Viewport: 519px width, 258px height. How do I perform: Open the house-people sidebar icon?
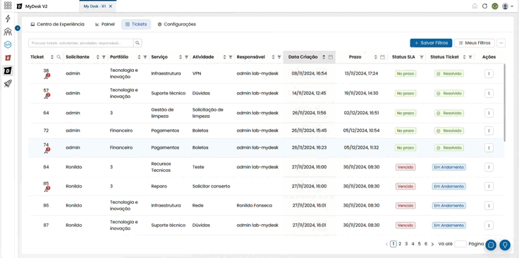click(8, 32)
